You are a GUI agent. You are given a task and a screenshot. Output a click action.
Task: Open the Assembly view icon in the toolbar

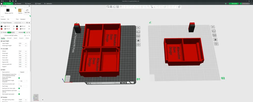(179, 7)
